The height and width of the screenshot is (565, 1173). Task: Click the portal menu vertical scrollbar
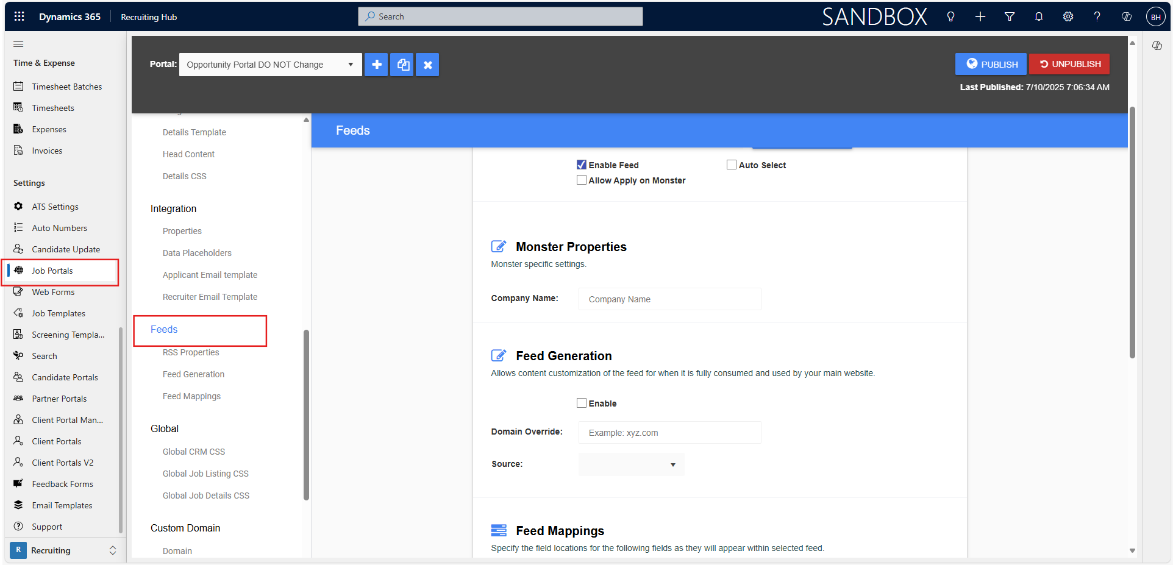(x=306, y=414)
